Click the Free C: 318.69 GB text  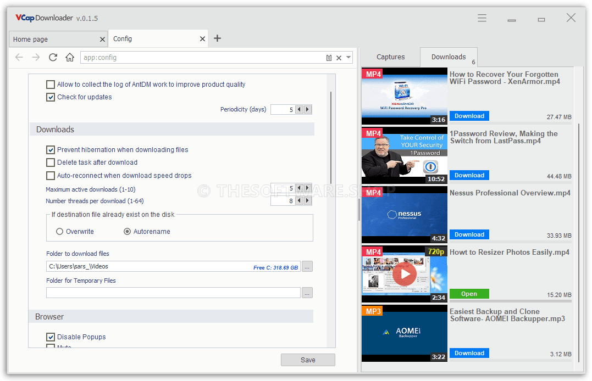(x=275, y=267)
